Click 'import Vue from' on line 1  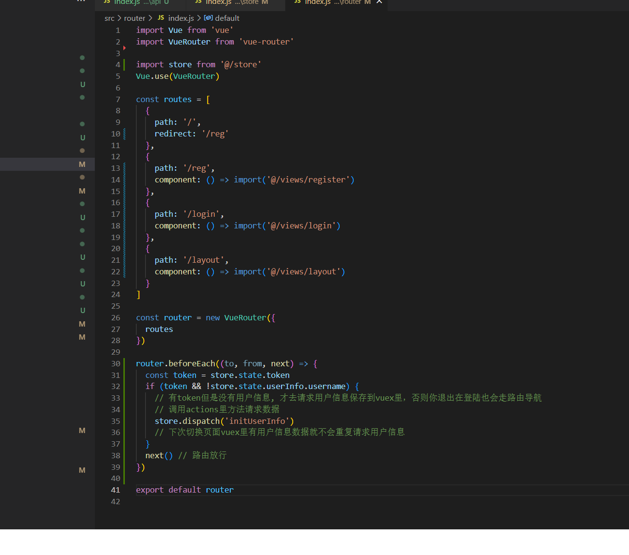171,30
